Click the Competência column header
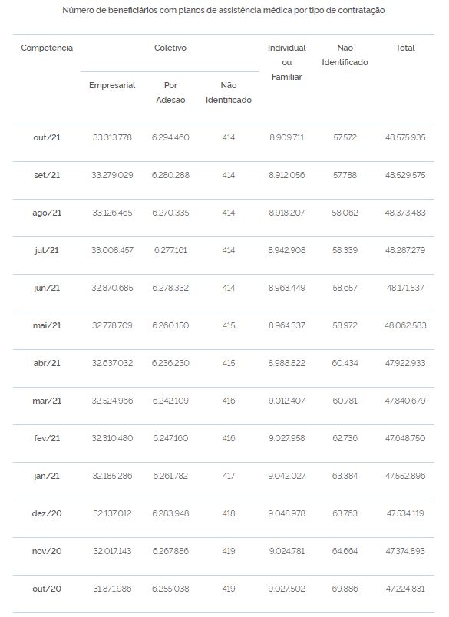 47,48
